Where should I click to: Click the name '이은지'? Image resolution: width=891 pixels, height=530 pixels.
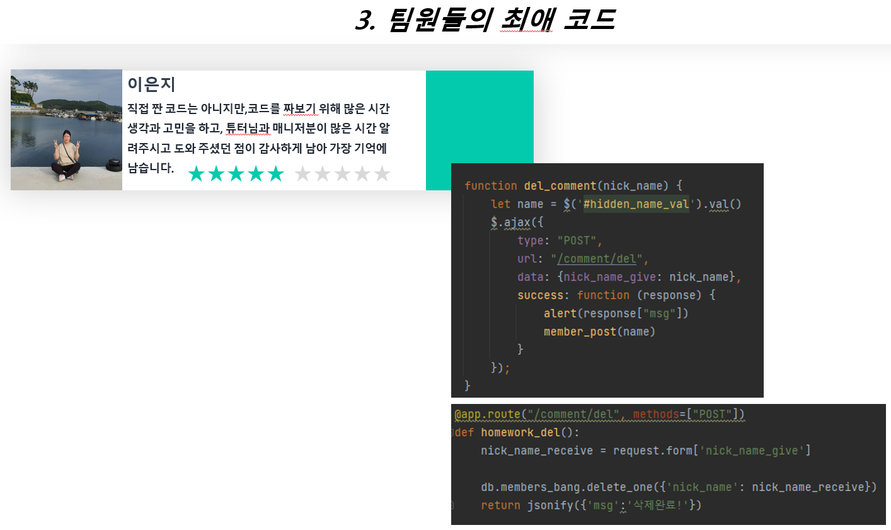[x=151, y=84]
